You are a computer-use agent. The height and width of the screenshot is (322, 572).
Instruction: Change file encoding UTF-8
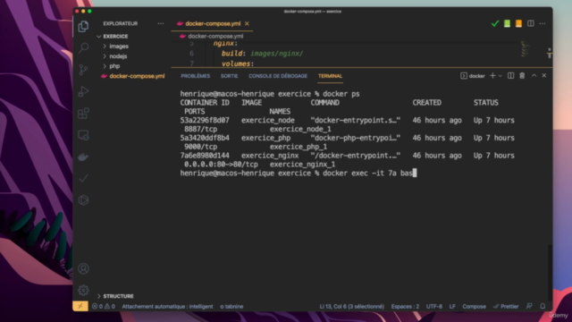[x=434, y=306]
